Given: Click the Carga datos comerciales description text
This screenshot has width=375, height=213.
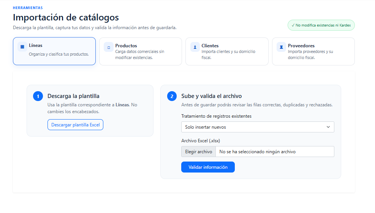Looking at the screenshot, I should point(140,54).
